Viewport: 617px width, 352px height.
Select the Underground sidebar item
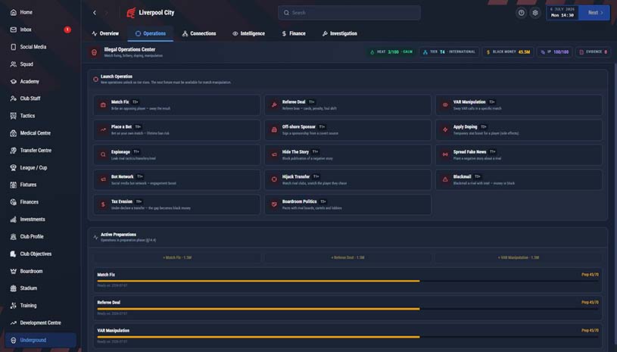click(x=41, y=340)
